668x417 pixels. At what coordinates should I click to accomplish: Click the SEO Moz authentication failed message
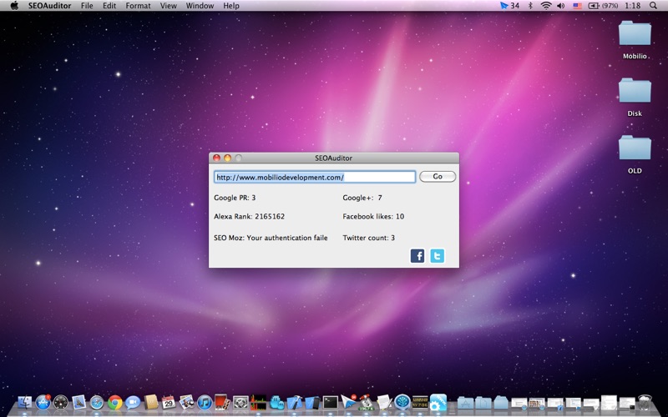[x=271, y=238]
